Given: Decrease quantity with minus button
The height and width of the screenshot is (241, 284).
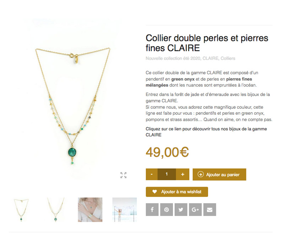Looking at the screenshot, I should [152, 174].
